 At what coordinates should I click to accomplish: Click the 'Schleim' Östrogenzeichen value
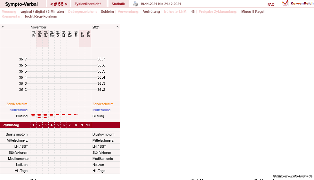[107, 12]
